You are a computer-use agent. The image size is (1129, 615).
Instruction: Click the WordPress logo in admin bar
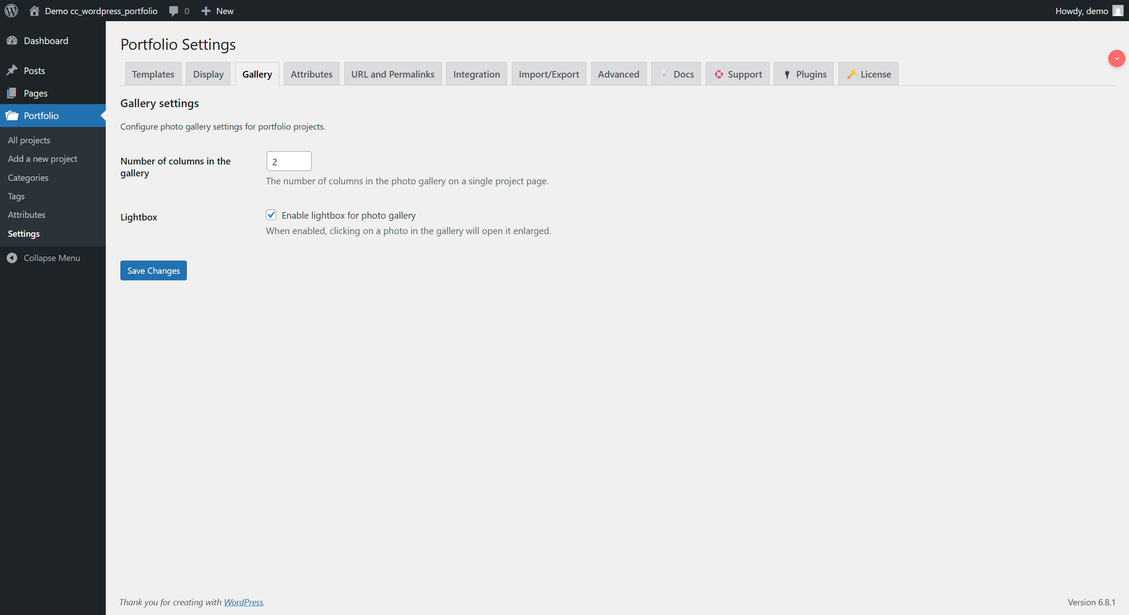tap(11, 11)
